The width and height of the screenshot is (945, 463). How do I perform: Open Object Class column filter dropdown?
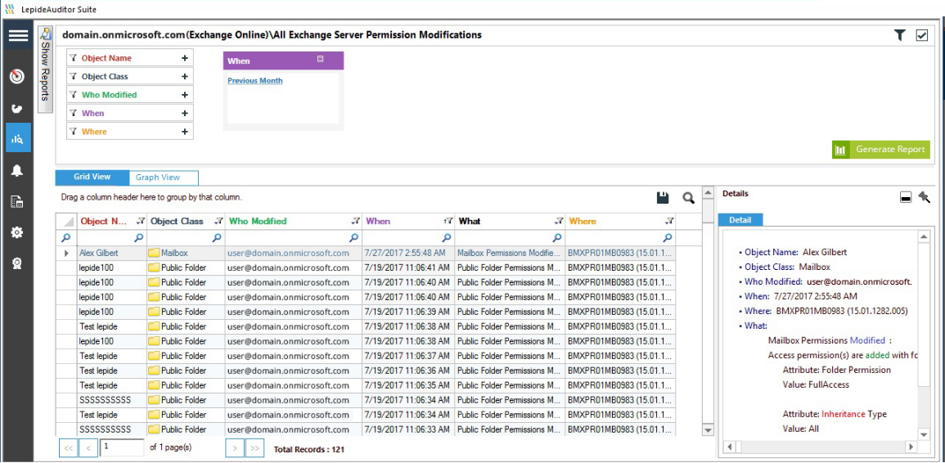click(x=218, y=221)
